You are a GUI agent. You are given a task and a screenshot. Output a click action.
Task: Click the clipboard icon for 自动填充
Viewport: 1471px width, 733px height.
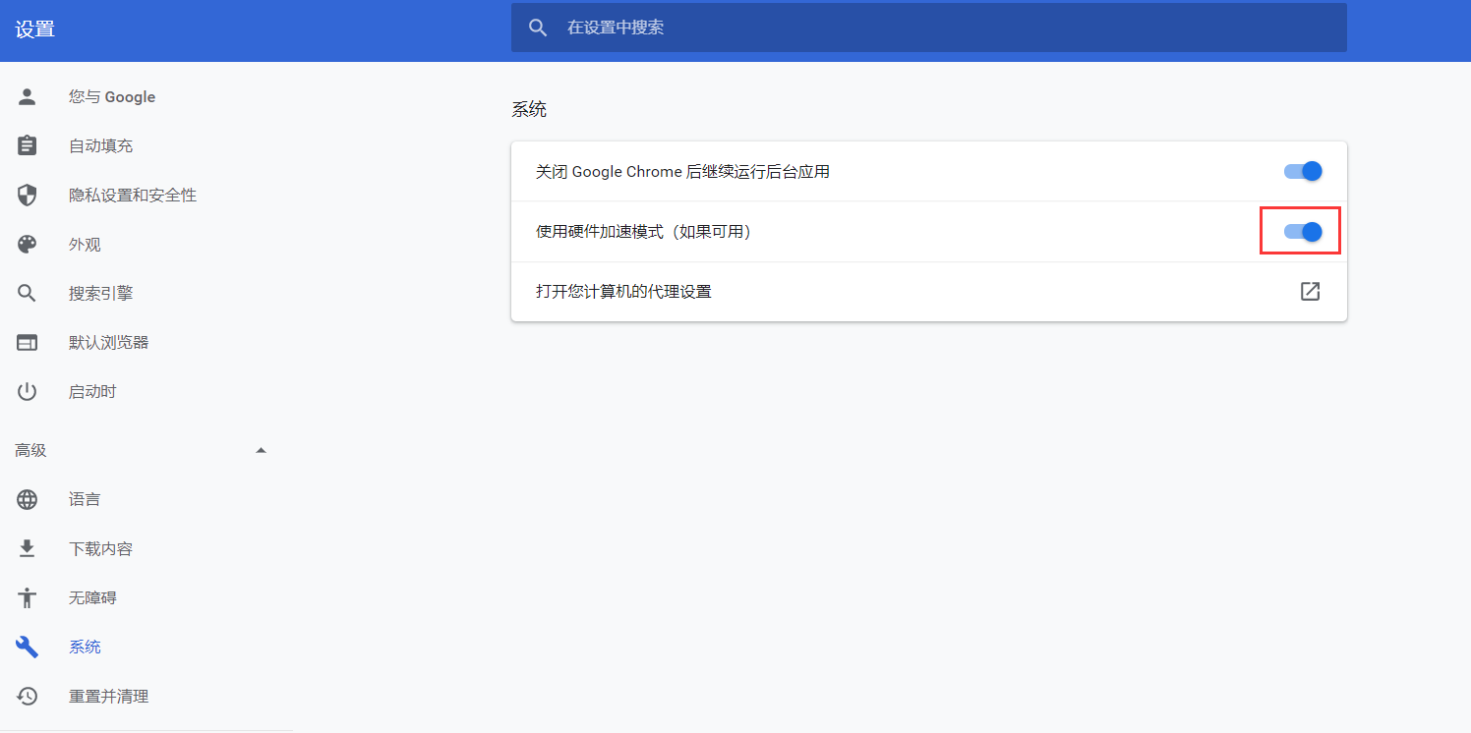[28, 145]
